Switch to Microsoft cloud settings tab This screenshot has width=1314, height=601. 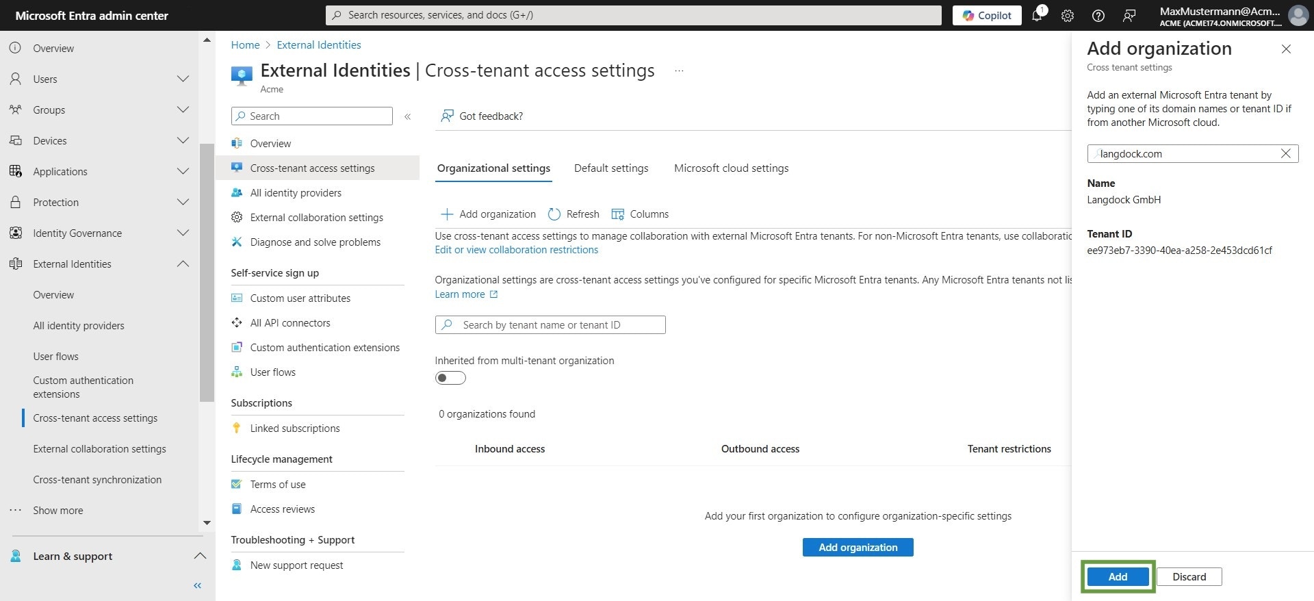point(731,168)
